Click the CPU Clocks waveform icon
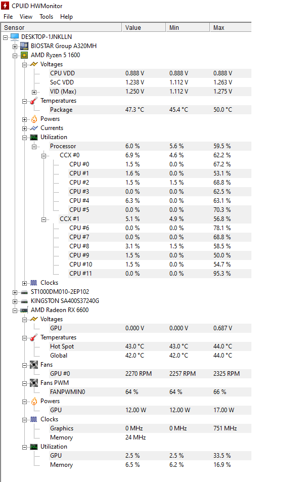The image size is (306, 482). 34,283
